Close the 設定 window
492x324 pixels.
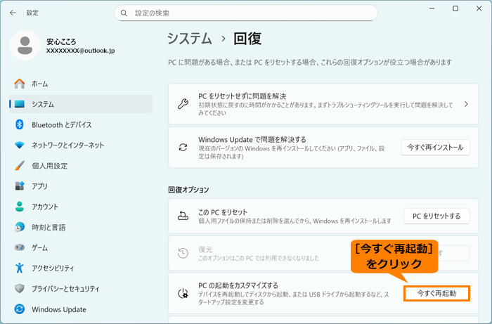tap(479, 8)
